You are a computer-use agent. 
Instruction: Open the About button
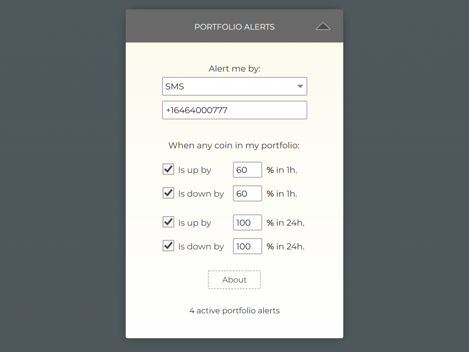coord(234,280)
